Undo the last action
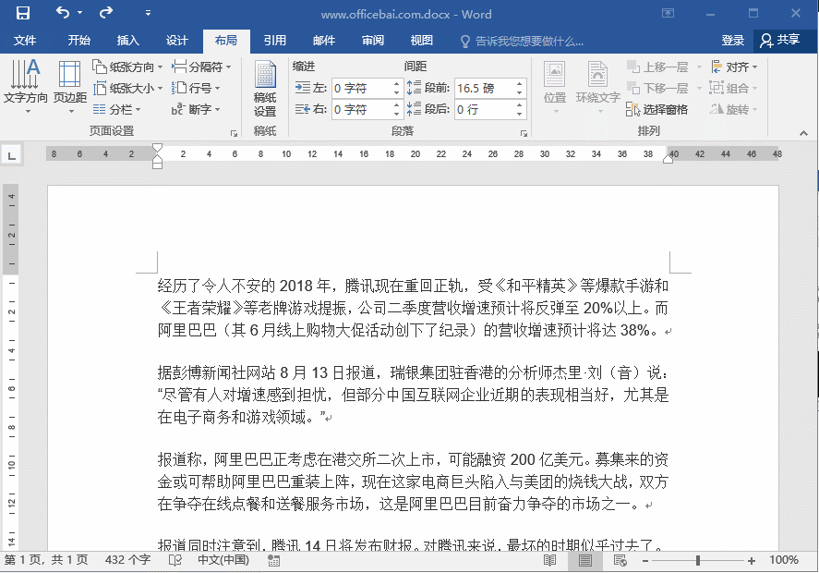The width and height of the screenshot is (819, 573). point(63,13)
